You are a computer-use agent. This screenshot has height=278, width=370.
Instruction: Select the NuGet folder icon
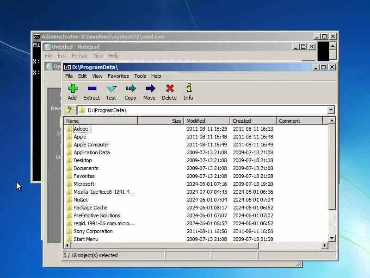69,200
